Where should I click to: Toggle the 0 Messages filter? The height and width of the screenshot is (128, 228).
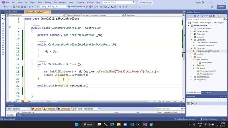(64, 109)
